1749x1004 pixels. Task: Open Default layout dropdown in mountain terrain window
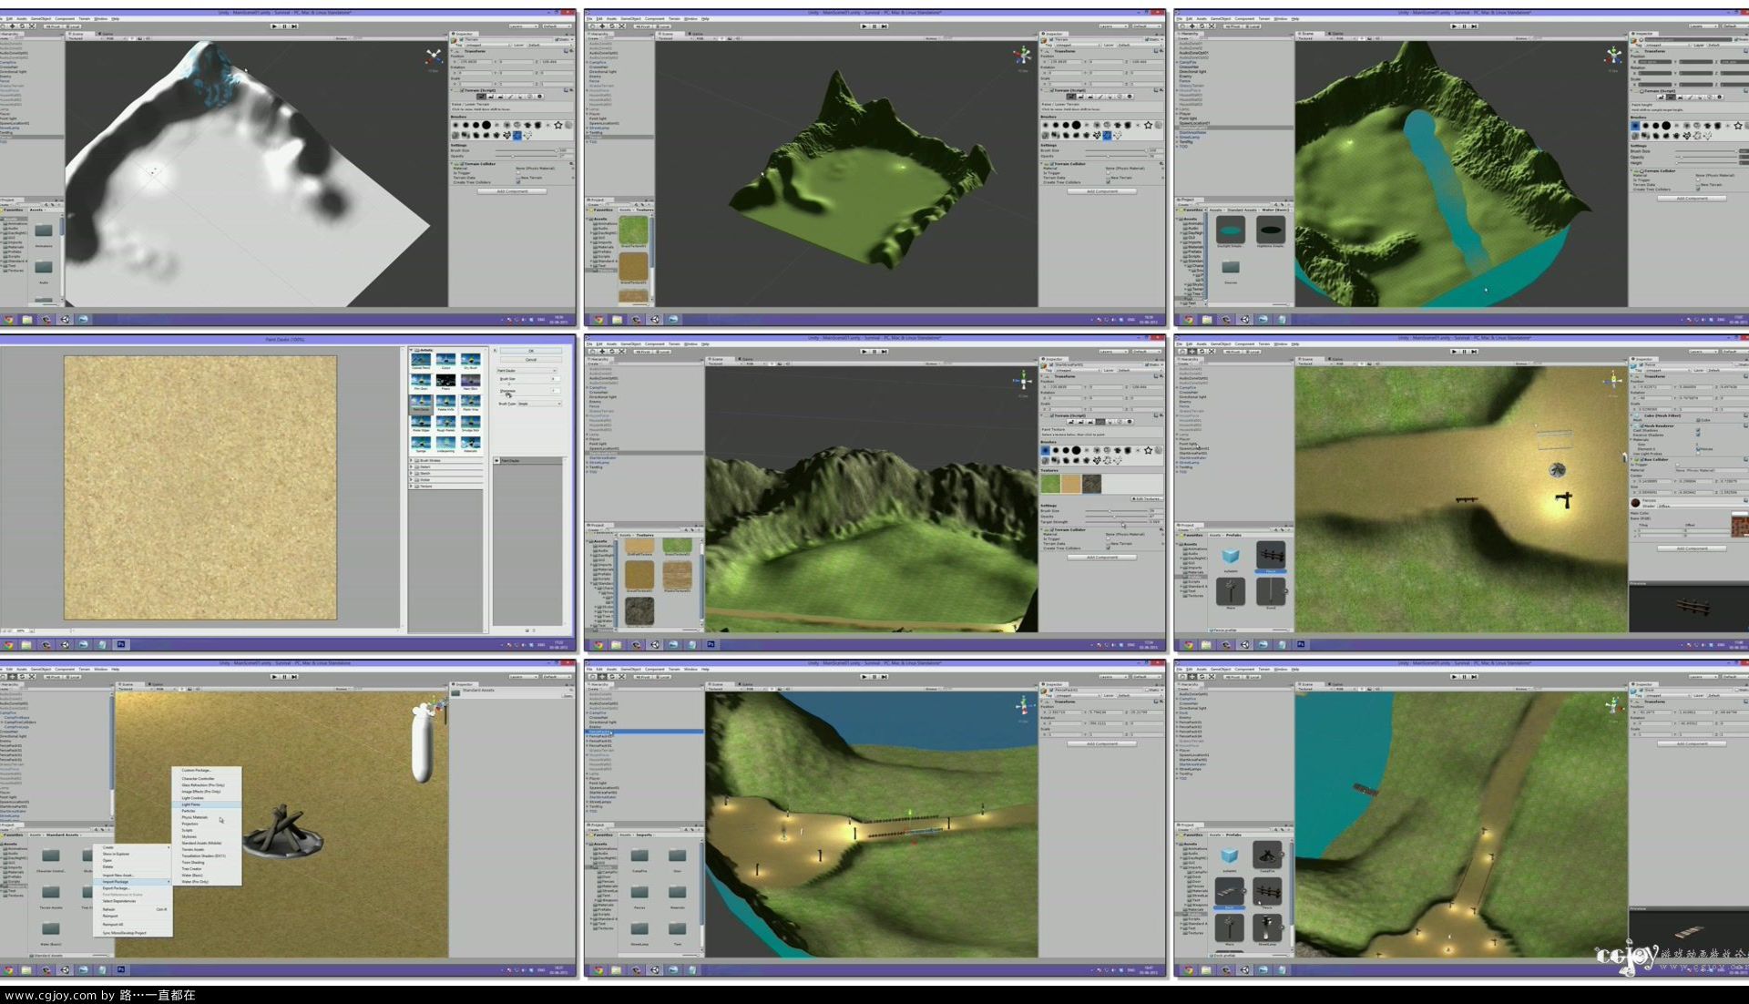(x=1147, y=352)
